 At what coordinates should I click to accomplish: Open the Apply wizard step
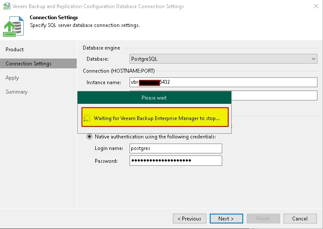(x=12, y=78)
